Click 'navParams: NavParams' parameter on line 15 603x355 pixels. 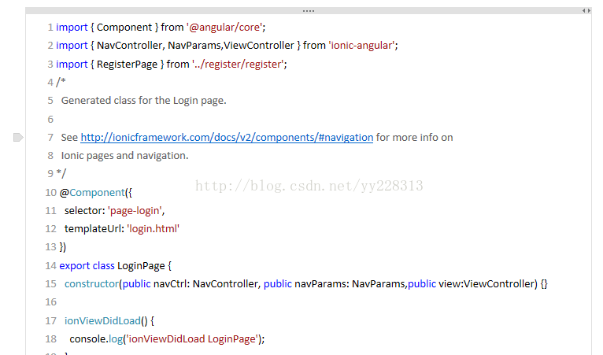pos(350,284)
